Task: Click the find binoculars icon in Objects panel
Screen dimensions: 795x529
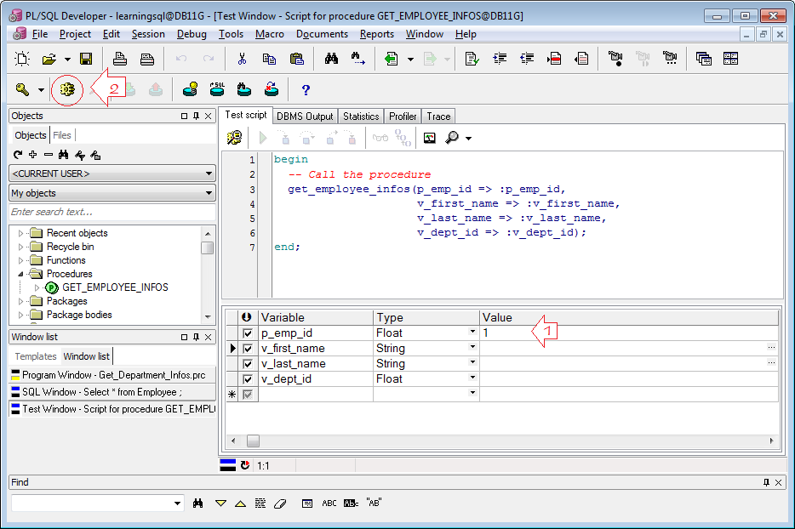Action: pyautogui.click(x=63, y=155)
